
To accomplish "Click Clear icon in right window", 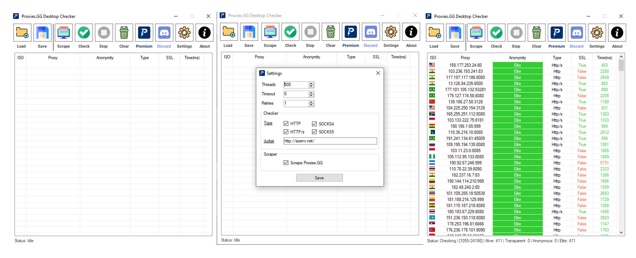I will (537, 33).
